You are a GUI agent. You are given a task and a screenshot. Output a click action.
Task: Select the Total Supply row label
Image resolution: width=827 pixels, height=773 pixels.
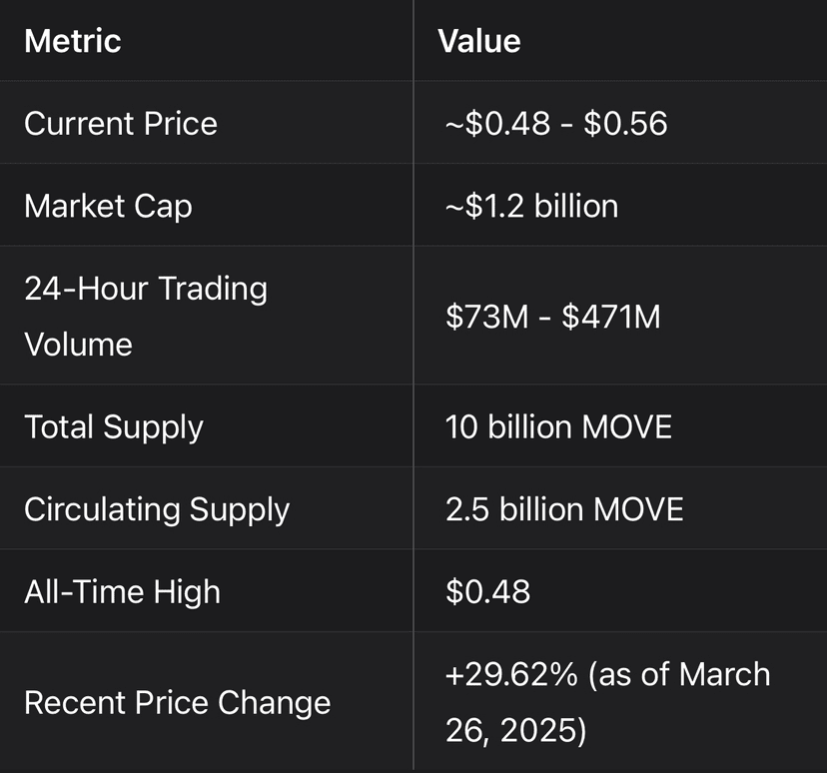pos(114,427)
